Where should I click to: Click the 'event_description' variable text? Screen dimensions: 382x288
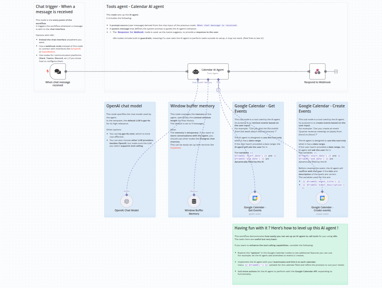coord(323,186)
